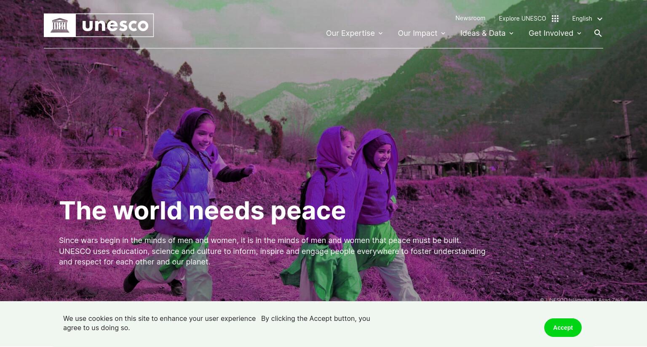Expand the Get Involved chevron

[x=579, y=33]
